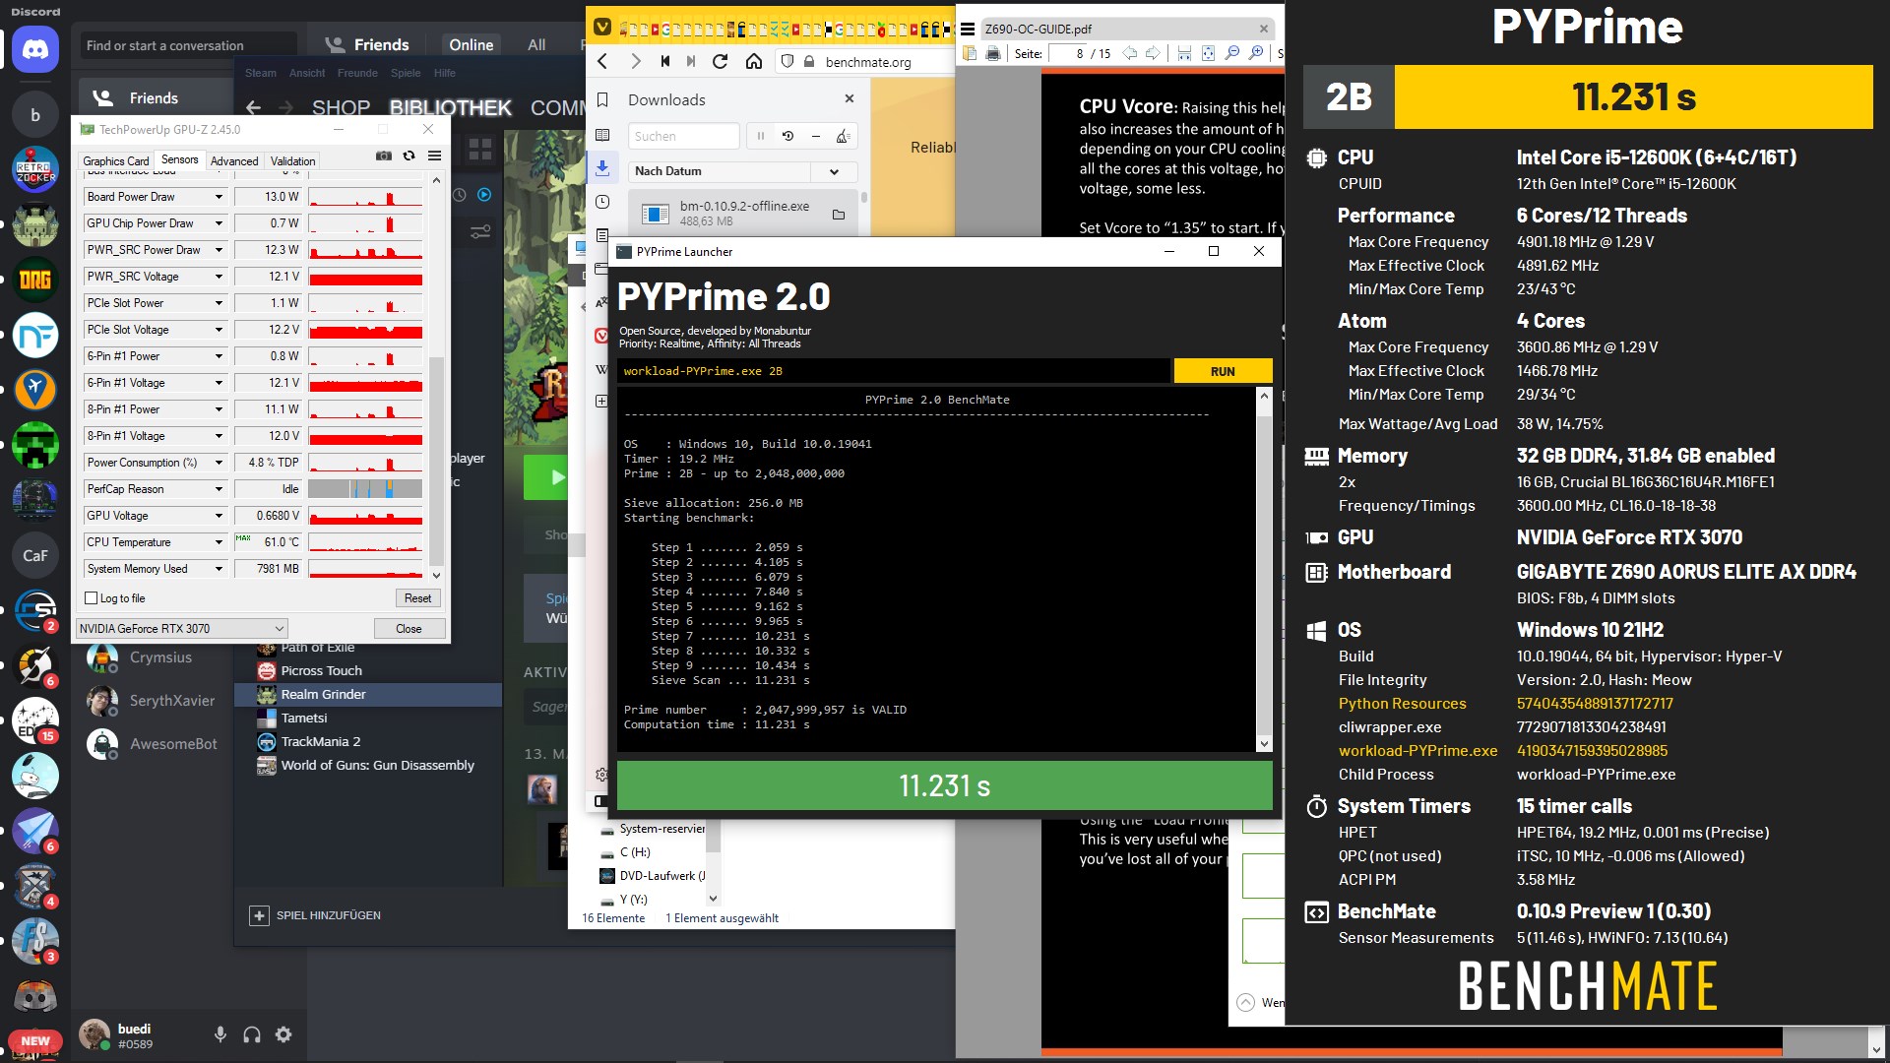The height and width of the screenshot is (1063, 1890).
Task: Enable Log to file checkbox
Action: (92, 598)
